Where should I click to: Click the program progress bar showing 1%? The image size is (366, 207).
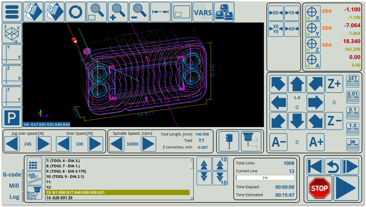[265, 178]
